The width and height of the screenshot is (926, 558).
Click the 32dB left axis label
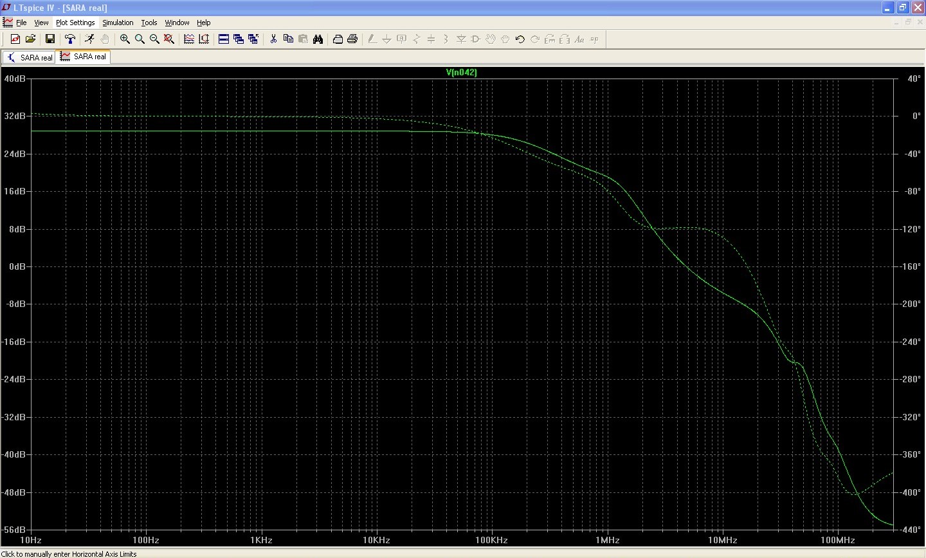[15, 116]
